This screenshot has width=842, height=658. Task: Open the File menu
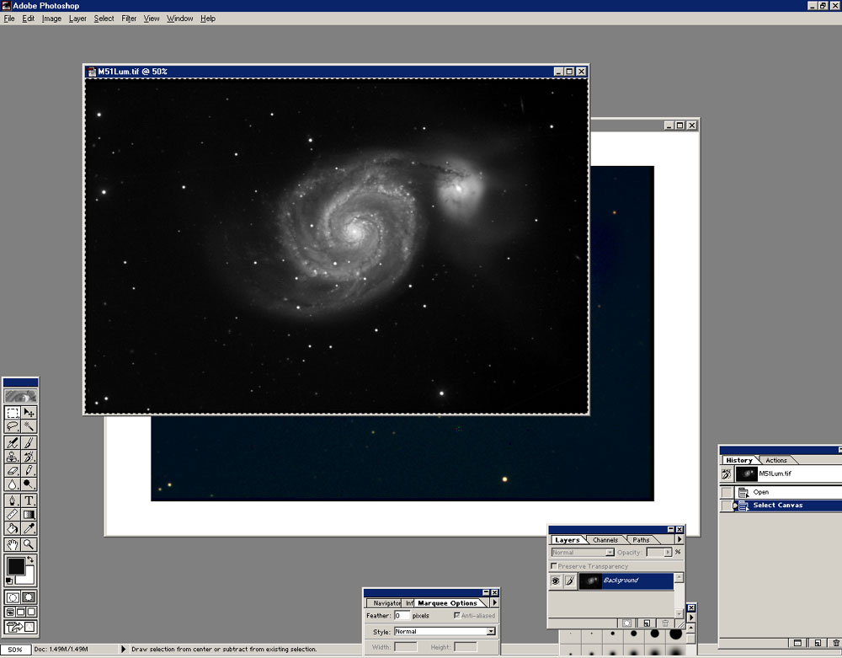9,19
